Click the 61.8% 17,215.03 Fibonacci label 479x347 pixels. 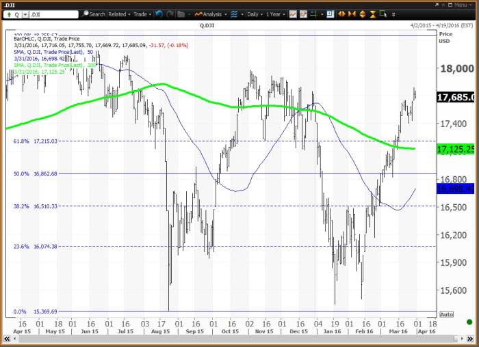(35, 141)
